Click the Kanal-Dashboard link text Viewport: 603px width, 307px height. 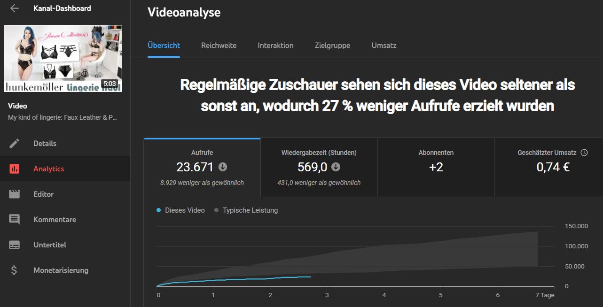pos(62,8)
